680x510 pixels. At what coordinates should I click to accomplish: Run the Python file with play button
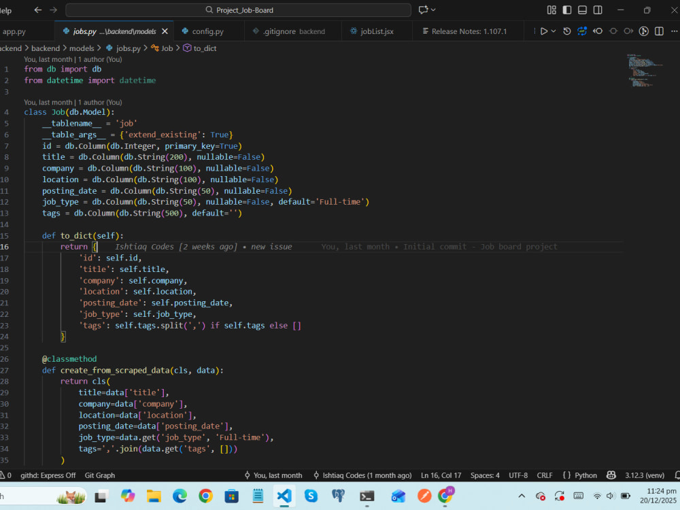[543, 31]
